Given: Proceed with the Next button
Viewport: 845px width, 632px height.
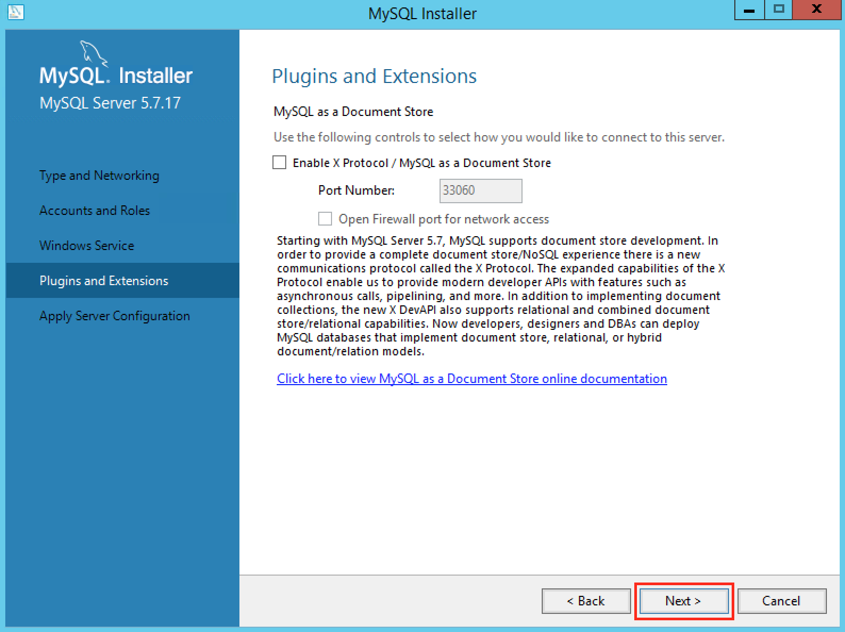Looking at the screenshot, I should tap(683, 601).
